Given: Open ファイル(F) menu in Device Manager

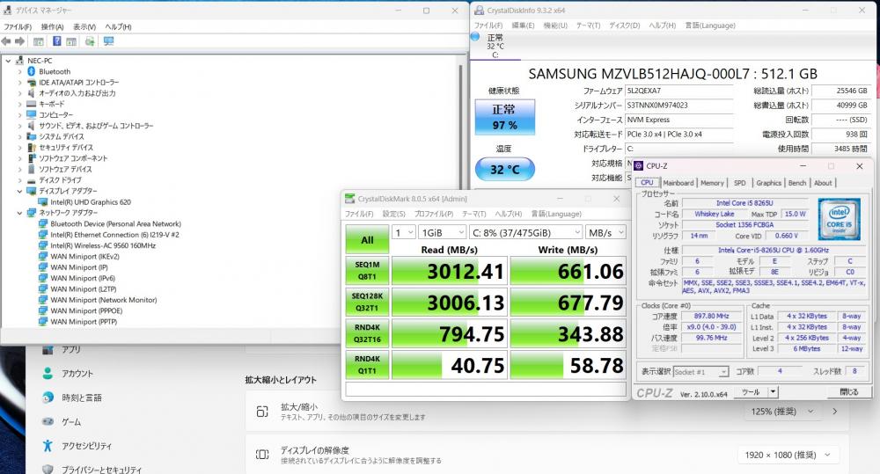Looking at the screenshot, I should pyautogui.click(x=18, y=27).
